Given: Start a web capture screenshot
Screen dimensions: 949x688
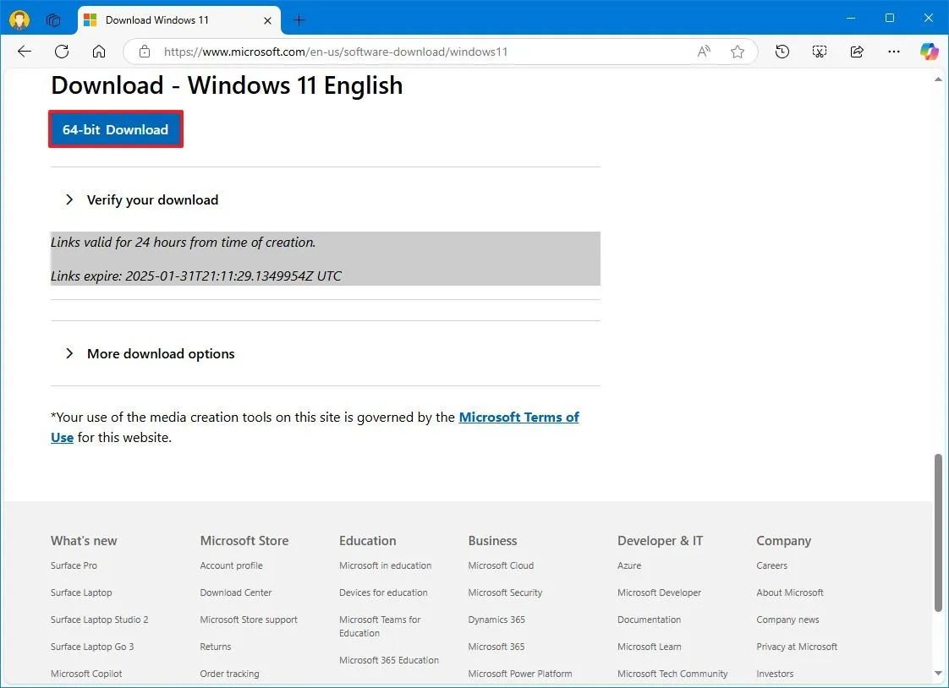Looking at the screenshot, I should pos(819,52).
